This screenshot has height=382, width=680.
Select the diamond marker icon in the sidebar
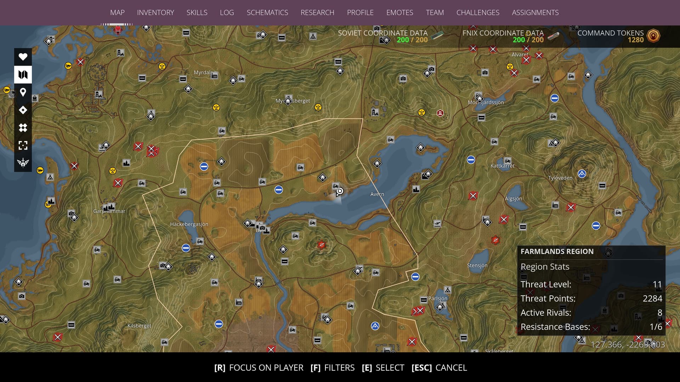(x=23, y=110)
